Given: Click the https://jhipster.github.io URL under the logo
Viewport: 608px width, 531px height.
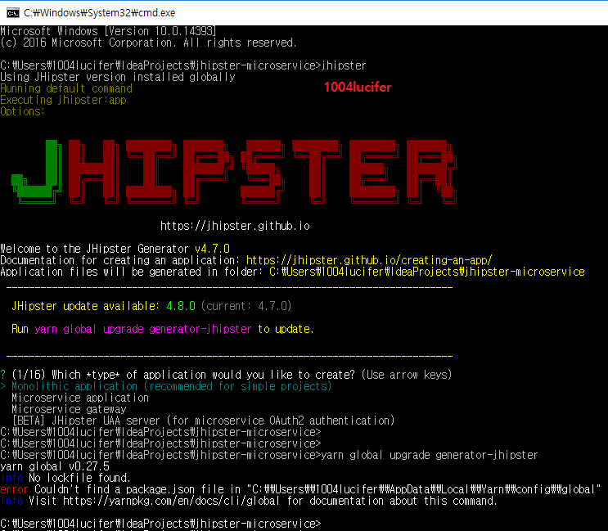Looking at the screenshot, I should click(x=235, y=226).
